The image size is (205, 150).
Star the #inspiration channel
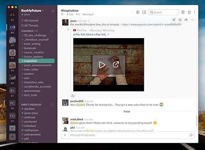[62, 14]
